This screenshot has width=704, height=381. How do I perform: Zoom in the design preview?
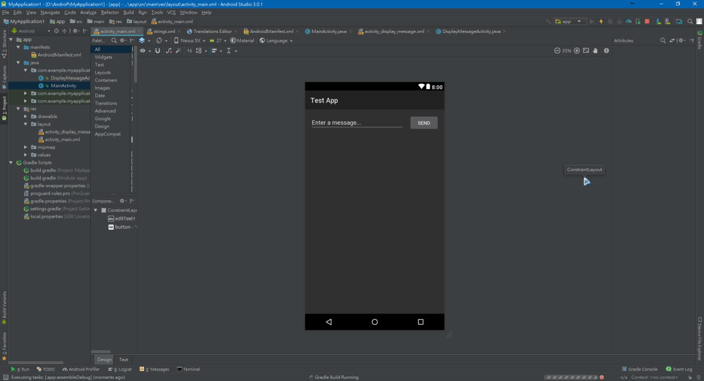576,51
